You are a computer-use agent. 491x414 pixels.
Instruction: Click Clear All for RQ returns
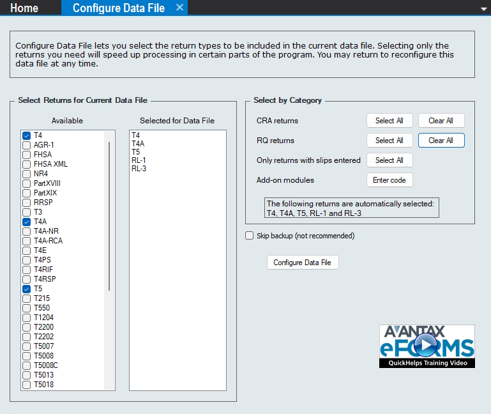(x=441, y=141)
